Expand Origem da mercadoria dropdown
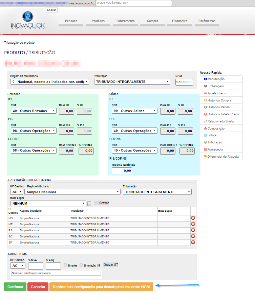Screen dimensions: 255x300 point(49,82)
